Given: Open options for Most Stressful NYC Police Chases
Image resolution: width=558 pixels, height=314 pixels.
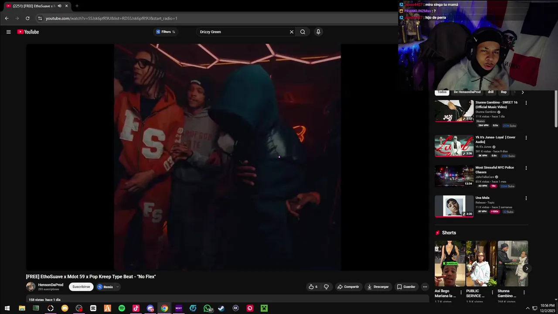Looking at the screenshot, I should tap(526, 168).
